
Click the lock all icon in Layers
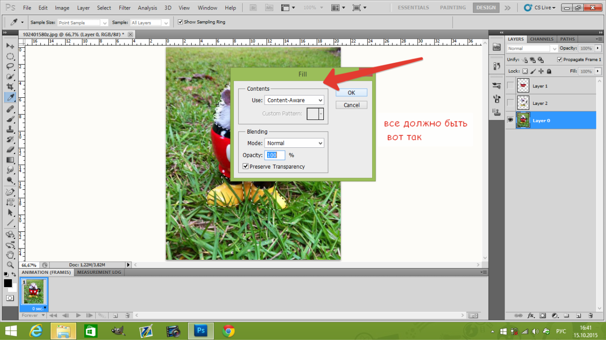[549, 71]
